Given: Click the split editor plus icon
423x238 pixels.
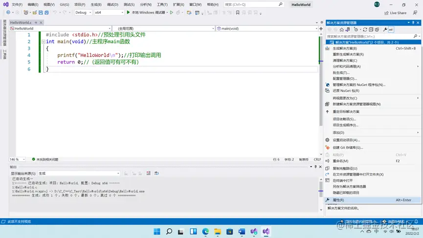Looking at the screenshot, I should point(321,28).
